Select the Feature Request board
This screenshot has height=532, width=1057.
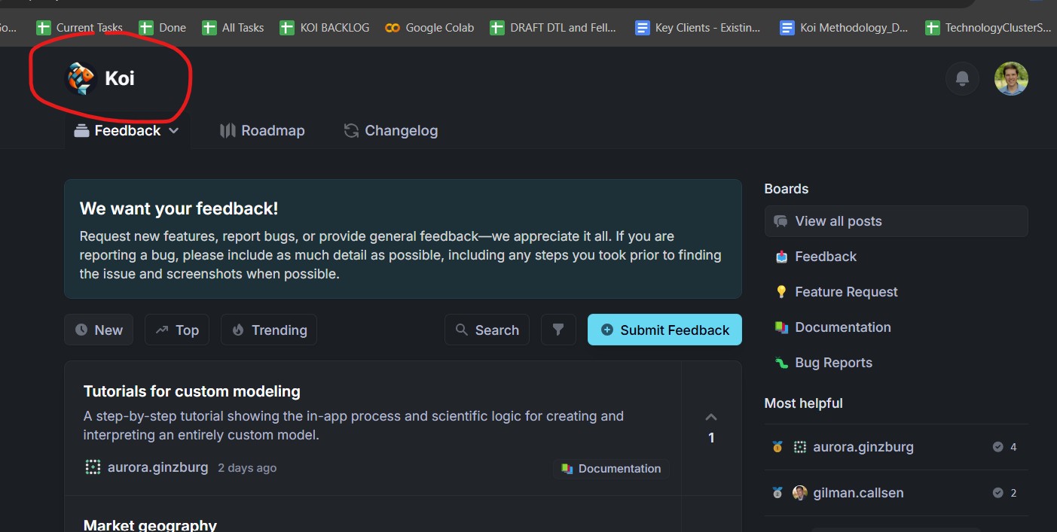point(845,292)
